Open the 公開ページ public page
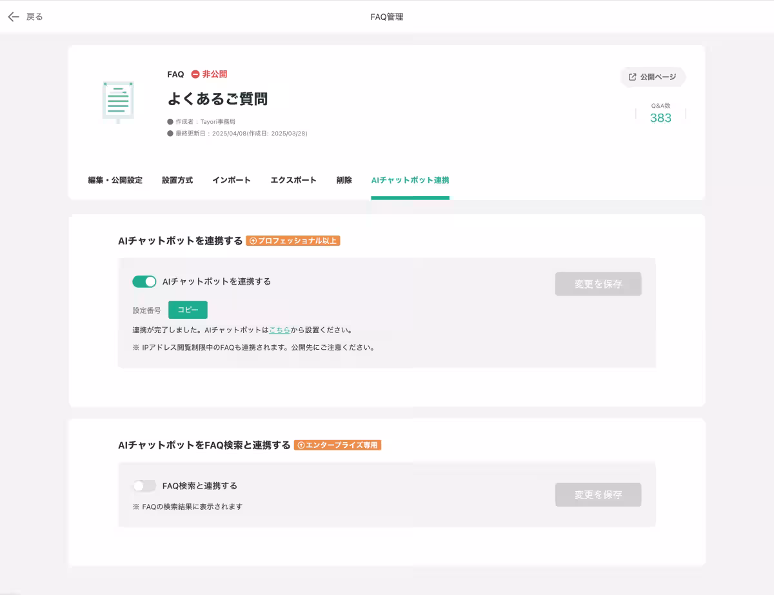 pos(653,77)
